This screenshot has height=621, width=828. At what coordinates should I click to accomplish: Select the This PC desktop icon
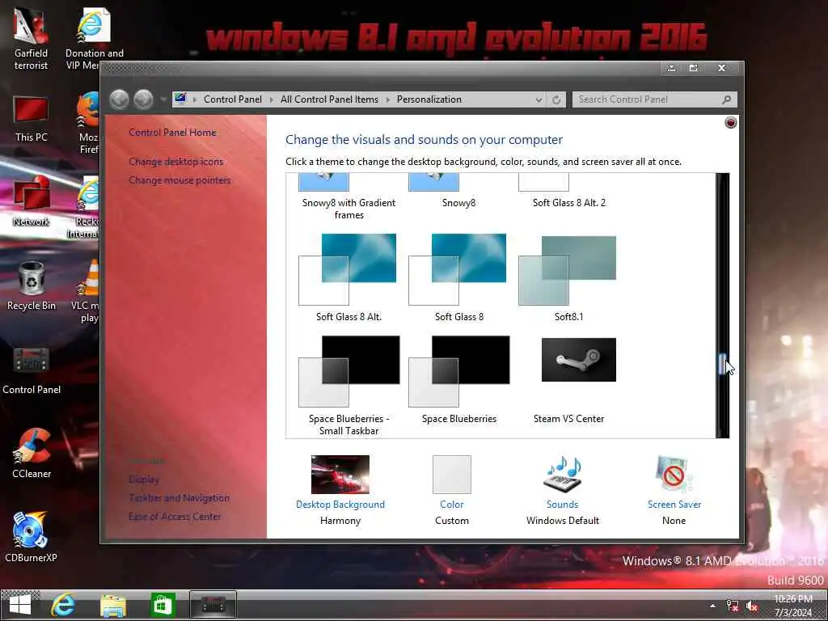[31, 120]
